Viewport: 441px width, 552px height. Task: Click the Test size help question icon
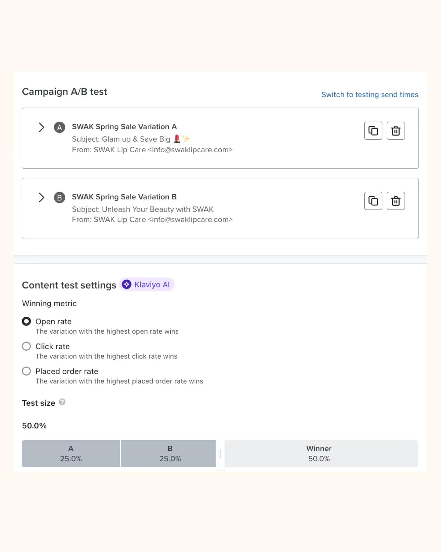click(x=62, y=402)
